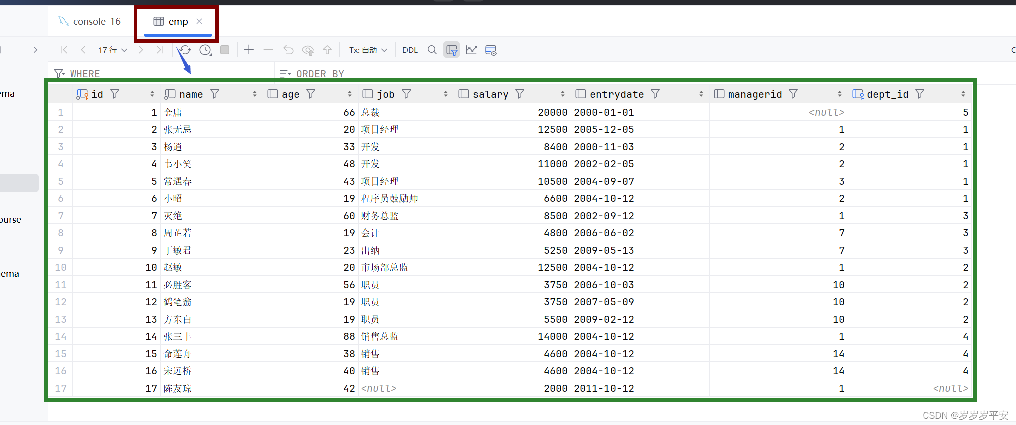Preview pending changes eye icon
The height and width of the screenshot is (425, 1016).
[x=308, y=50]
